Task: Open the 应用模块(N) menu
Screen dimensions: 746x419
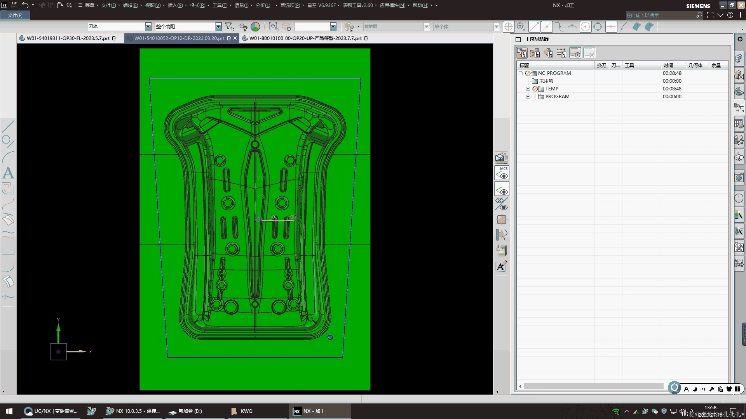Action: click(394, 5)
